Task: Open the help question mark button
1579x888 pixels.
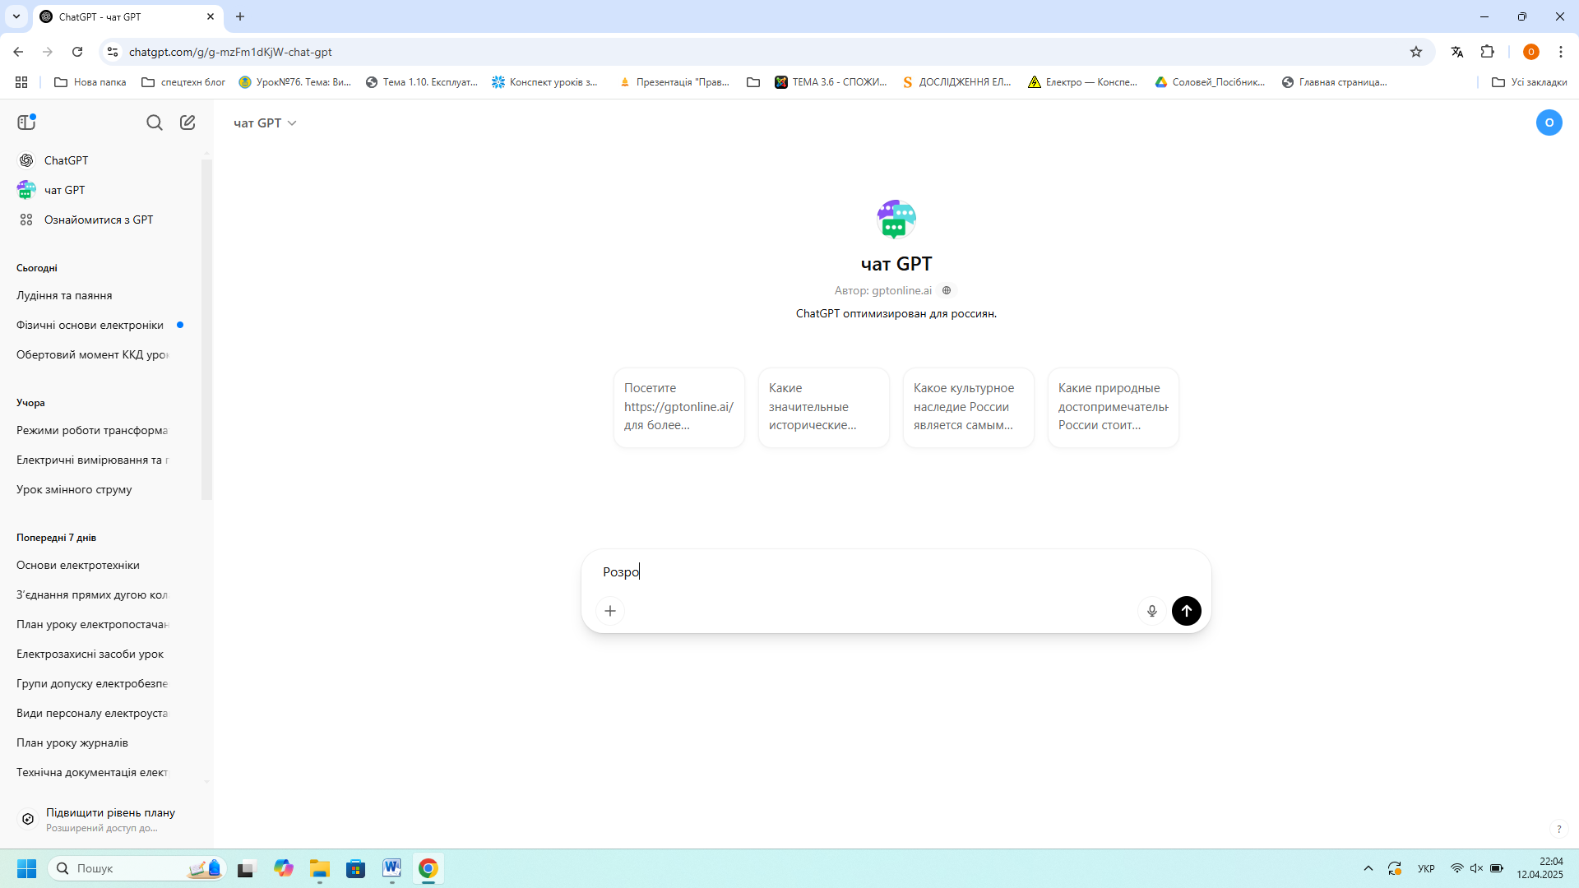Action: pos(1558,829)
